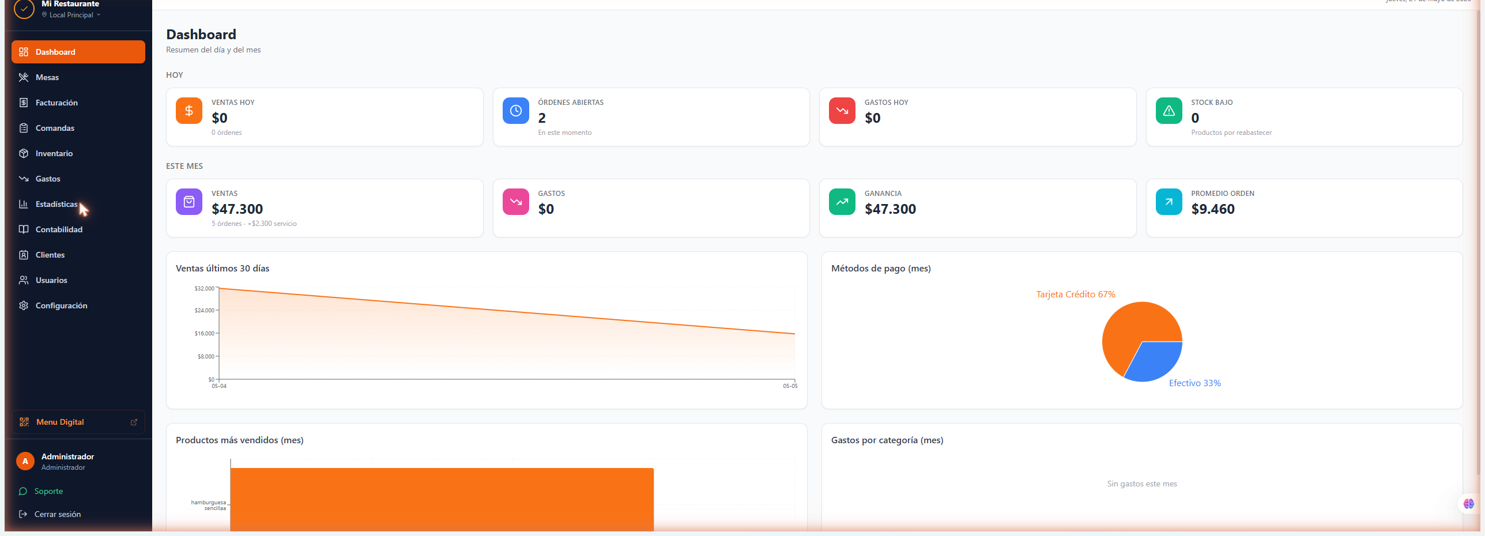This screenshot has height=536, width=1485.
Task: Click the Usuarios people icon
Action: pos(24,280)
